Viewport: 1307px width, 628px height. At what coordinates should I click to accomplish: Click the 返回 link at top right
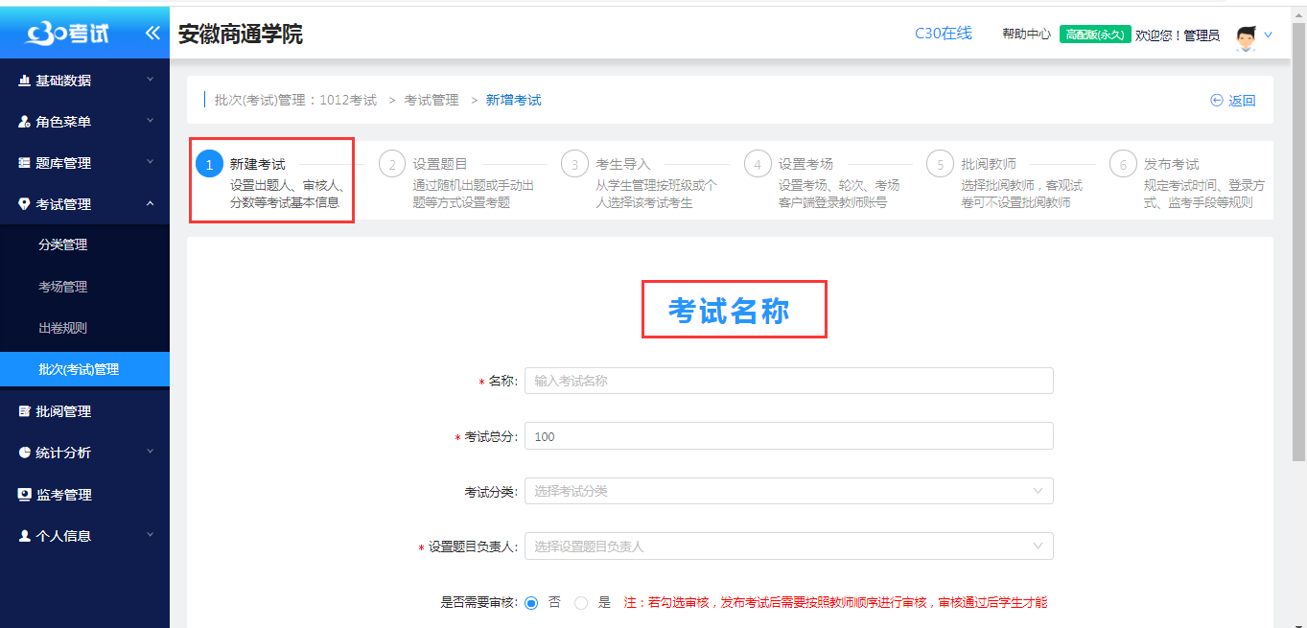coord(1233,100)
